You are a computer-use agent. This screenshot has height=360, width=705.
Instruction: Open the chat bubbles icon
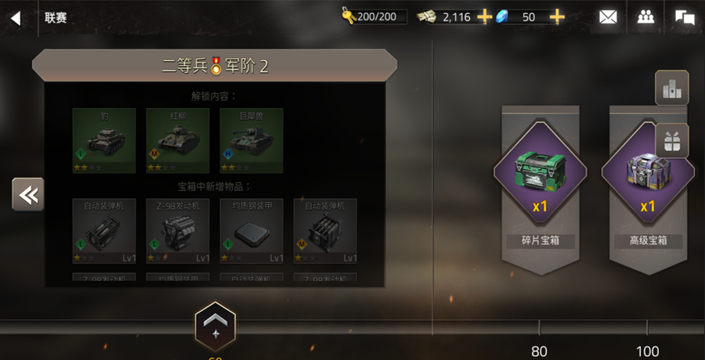click(685, 17)
